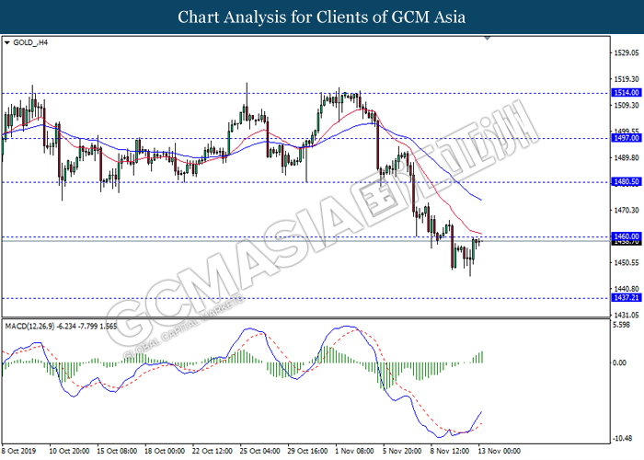The image size is (644, 460).
Task: Click the 1519.30 price axis value
Action: coord(627,79)
